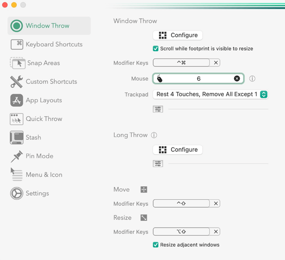Click Configure button under Window Throw

178,35
